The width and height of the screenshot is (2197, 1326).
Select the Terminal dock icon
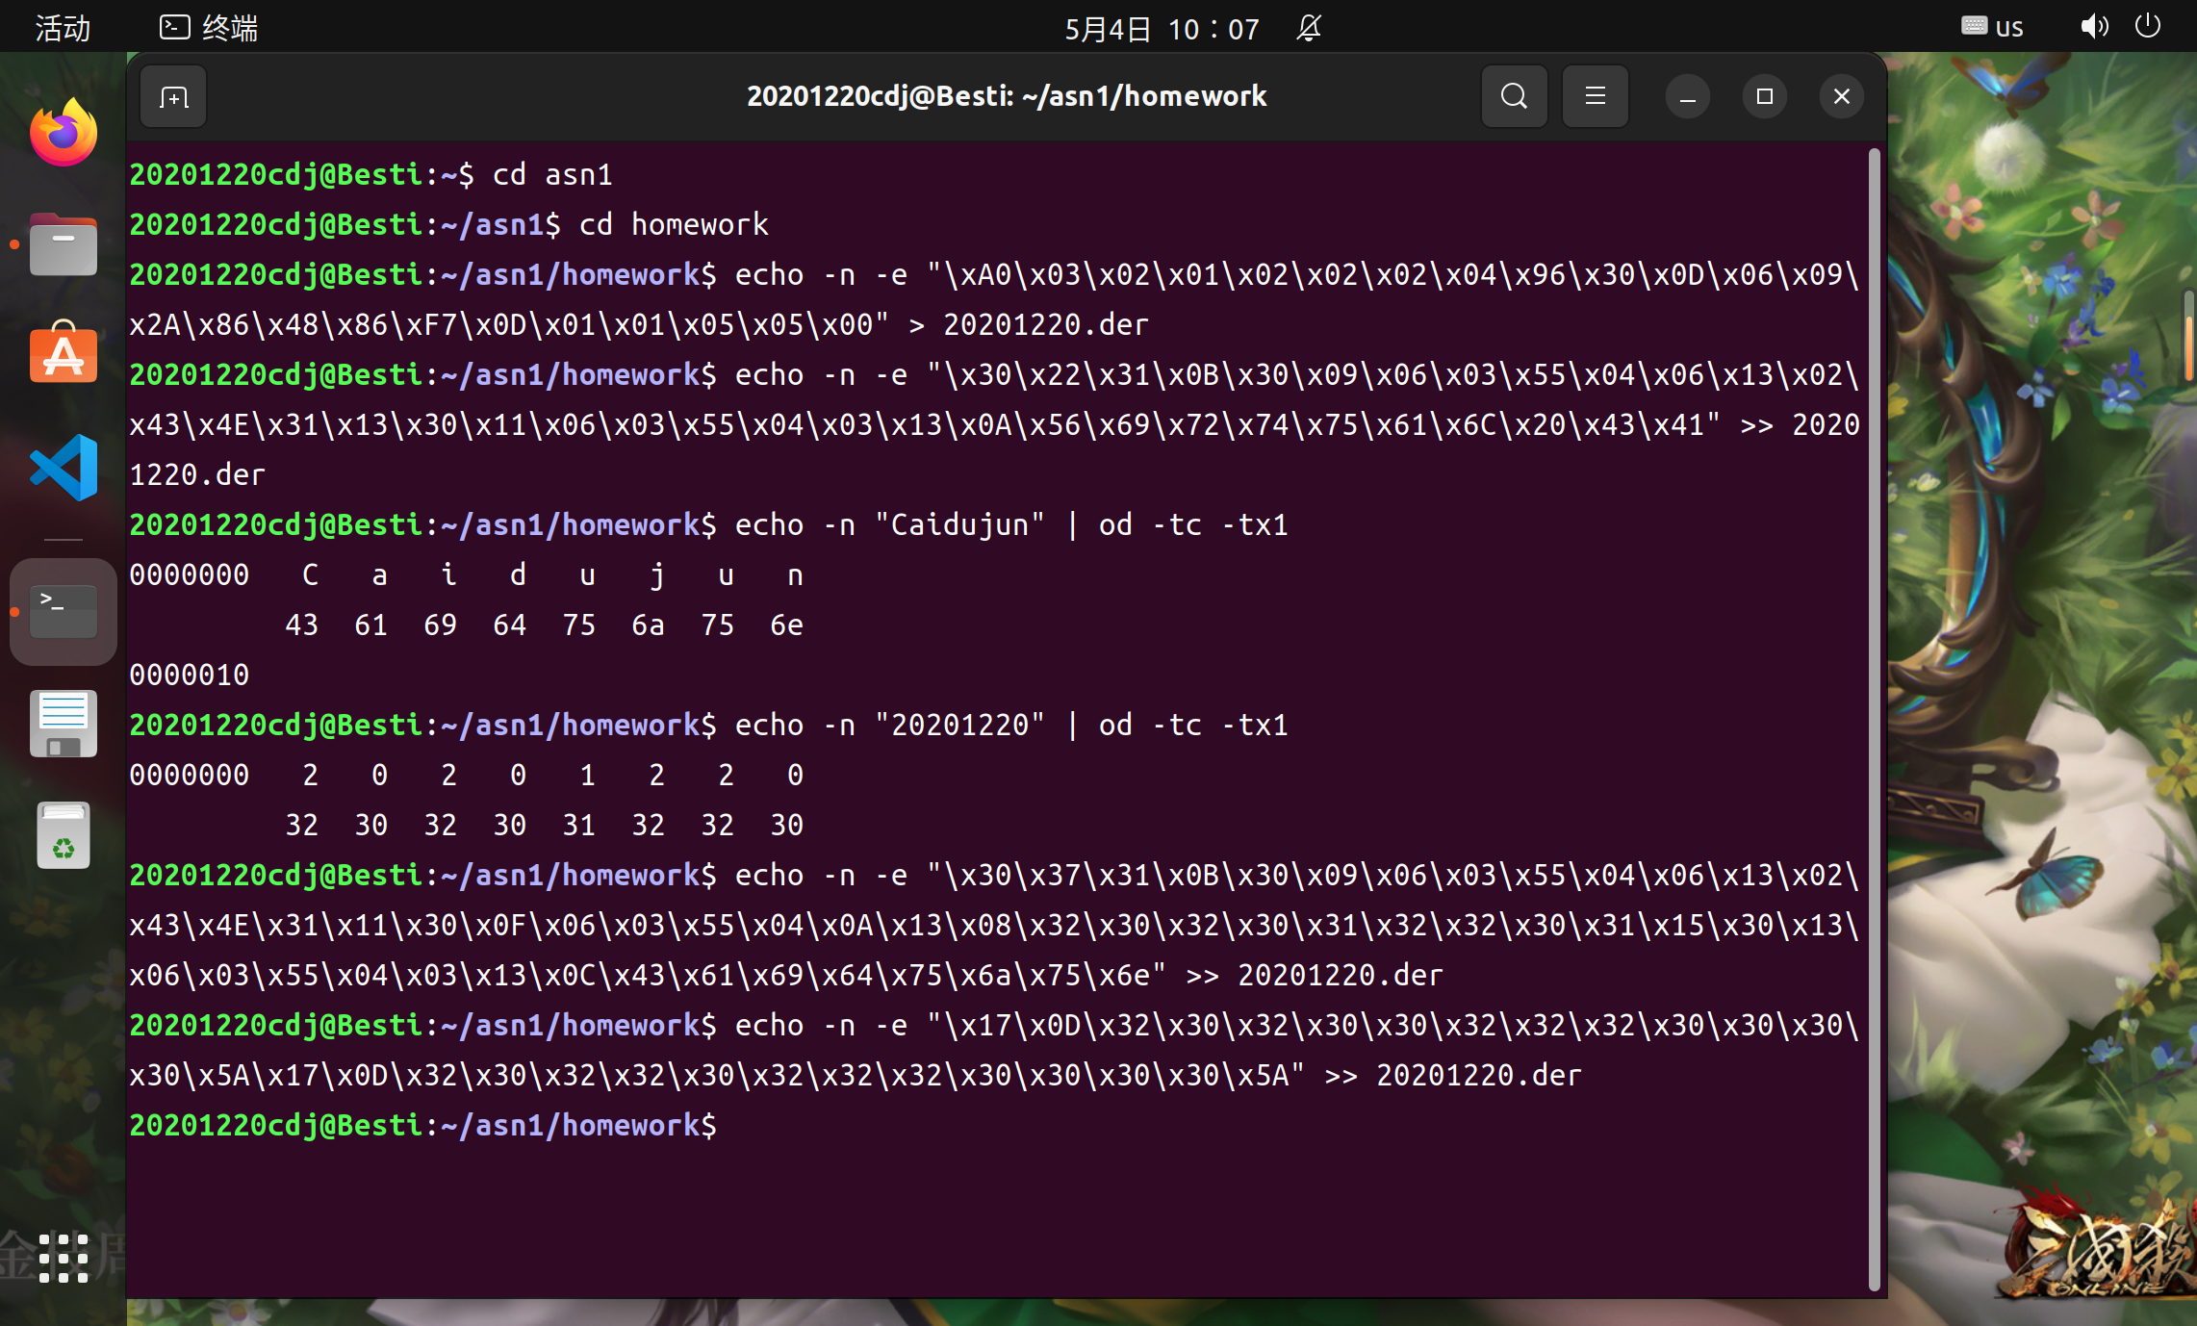64,612
